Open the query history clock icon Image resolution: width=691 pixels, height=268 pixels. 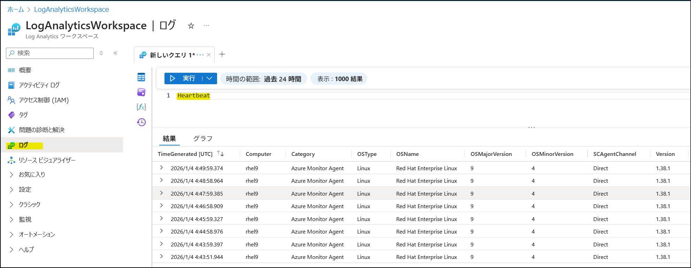[x=141, y=122]
